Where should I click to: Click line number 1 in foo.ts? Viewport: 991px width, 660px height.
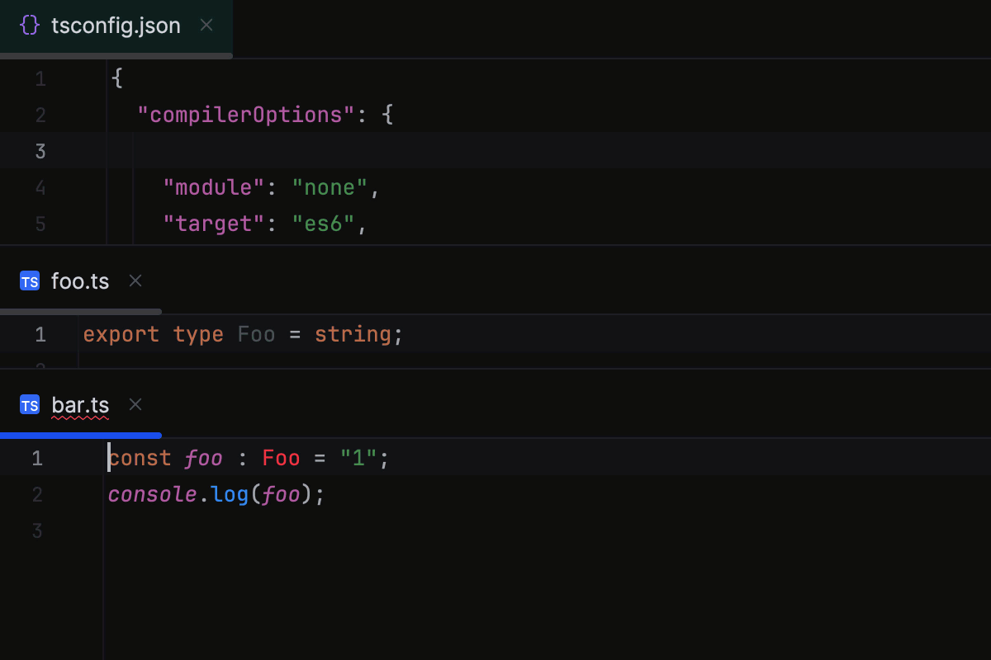tap(40, 334)
